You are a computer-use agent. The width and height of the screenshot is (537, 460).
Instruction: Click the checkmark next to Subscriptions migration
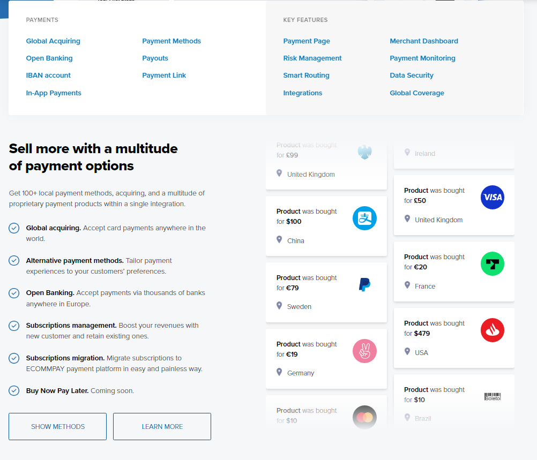(14, 358)
